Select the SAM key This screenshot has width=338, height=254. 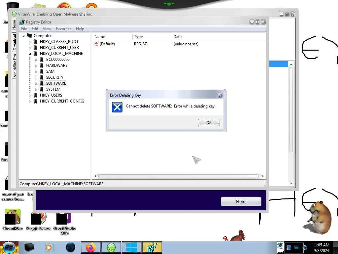click(50, 71)
